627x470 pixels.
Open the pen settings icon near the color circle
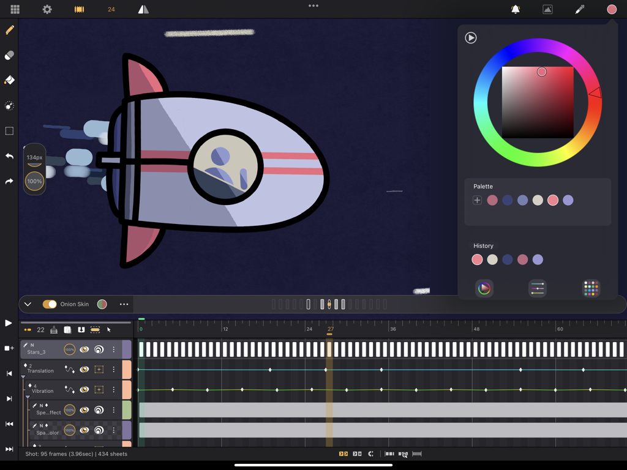click(580, 9)
